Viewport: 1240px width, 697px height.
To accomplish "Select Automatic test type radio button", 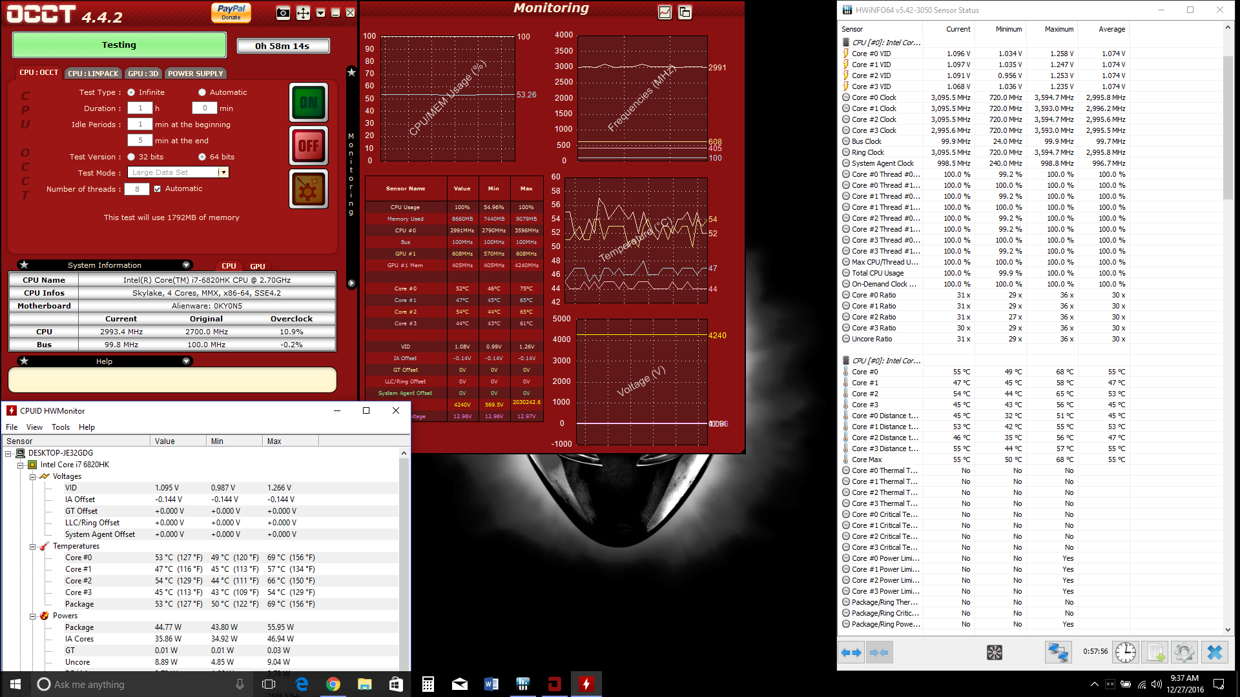I will pyautogui.click(x=202, y=92).
